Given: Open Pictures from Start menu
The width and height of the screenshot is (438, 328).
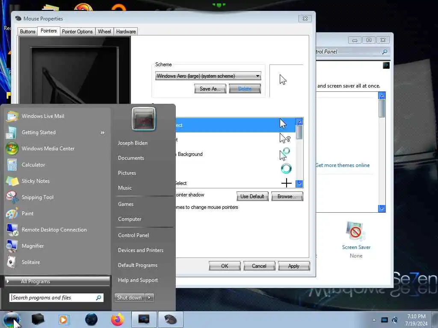Looking at the screenshot, I should coord(127,173).
